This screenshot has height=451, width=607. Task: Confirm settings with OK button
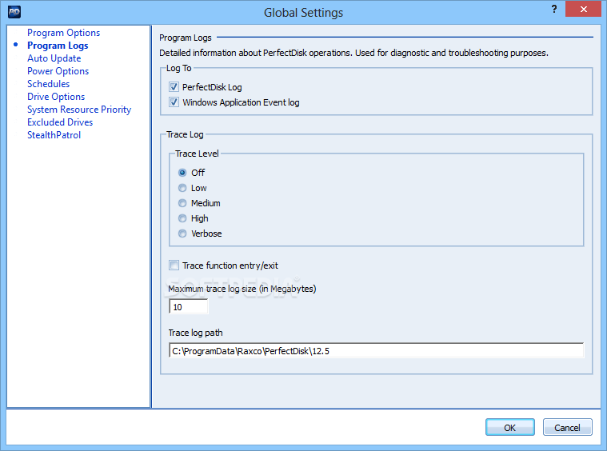pos(510,427)
